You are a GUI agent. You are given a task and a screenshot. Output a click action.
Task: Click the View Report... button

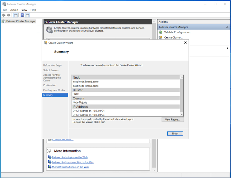pyautogui.click(x=172, y=120)
